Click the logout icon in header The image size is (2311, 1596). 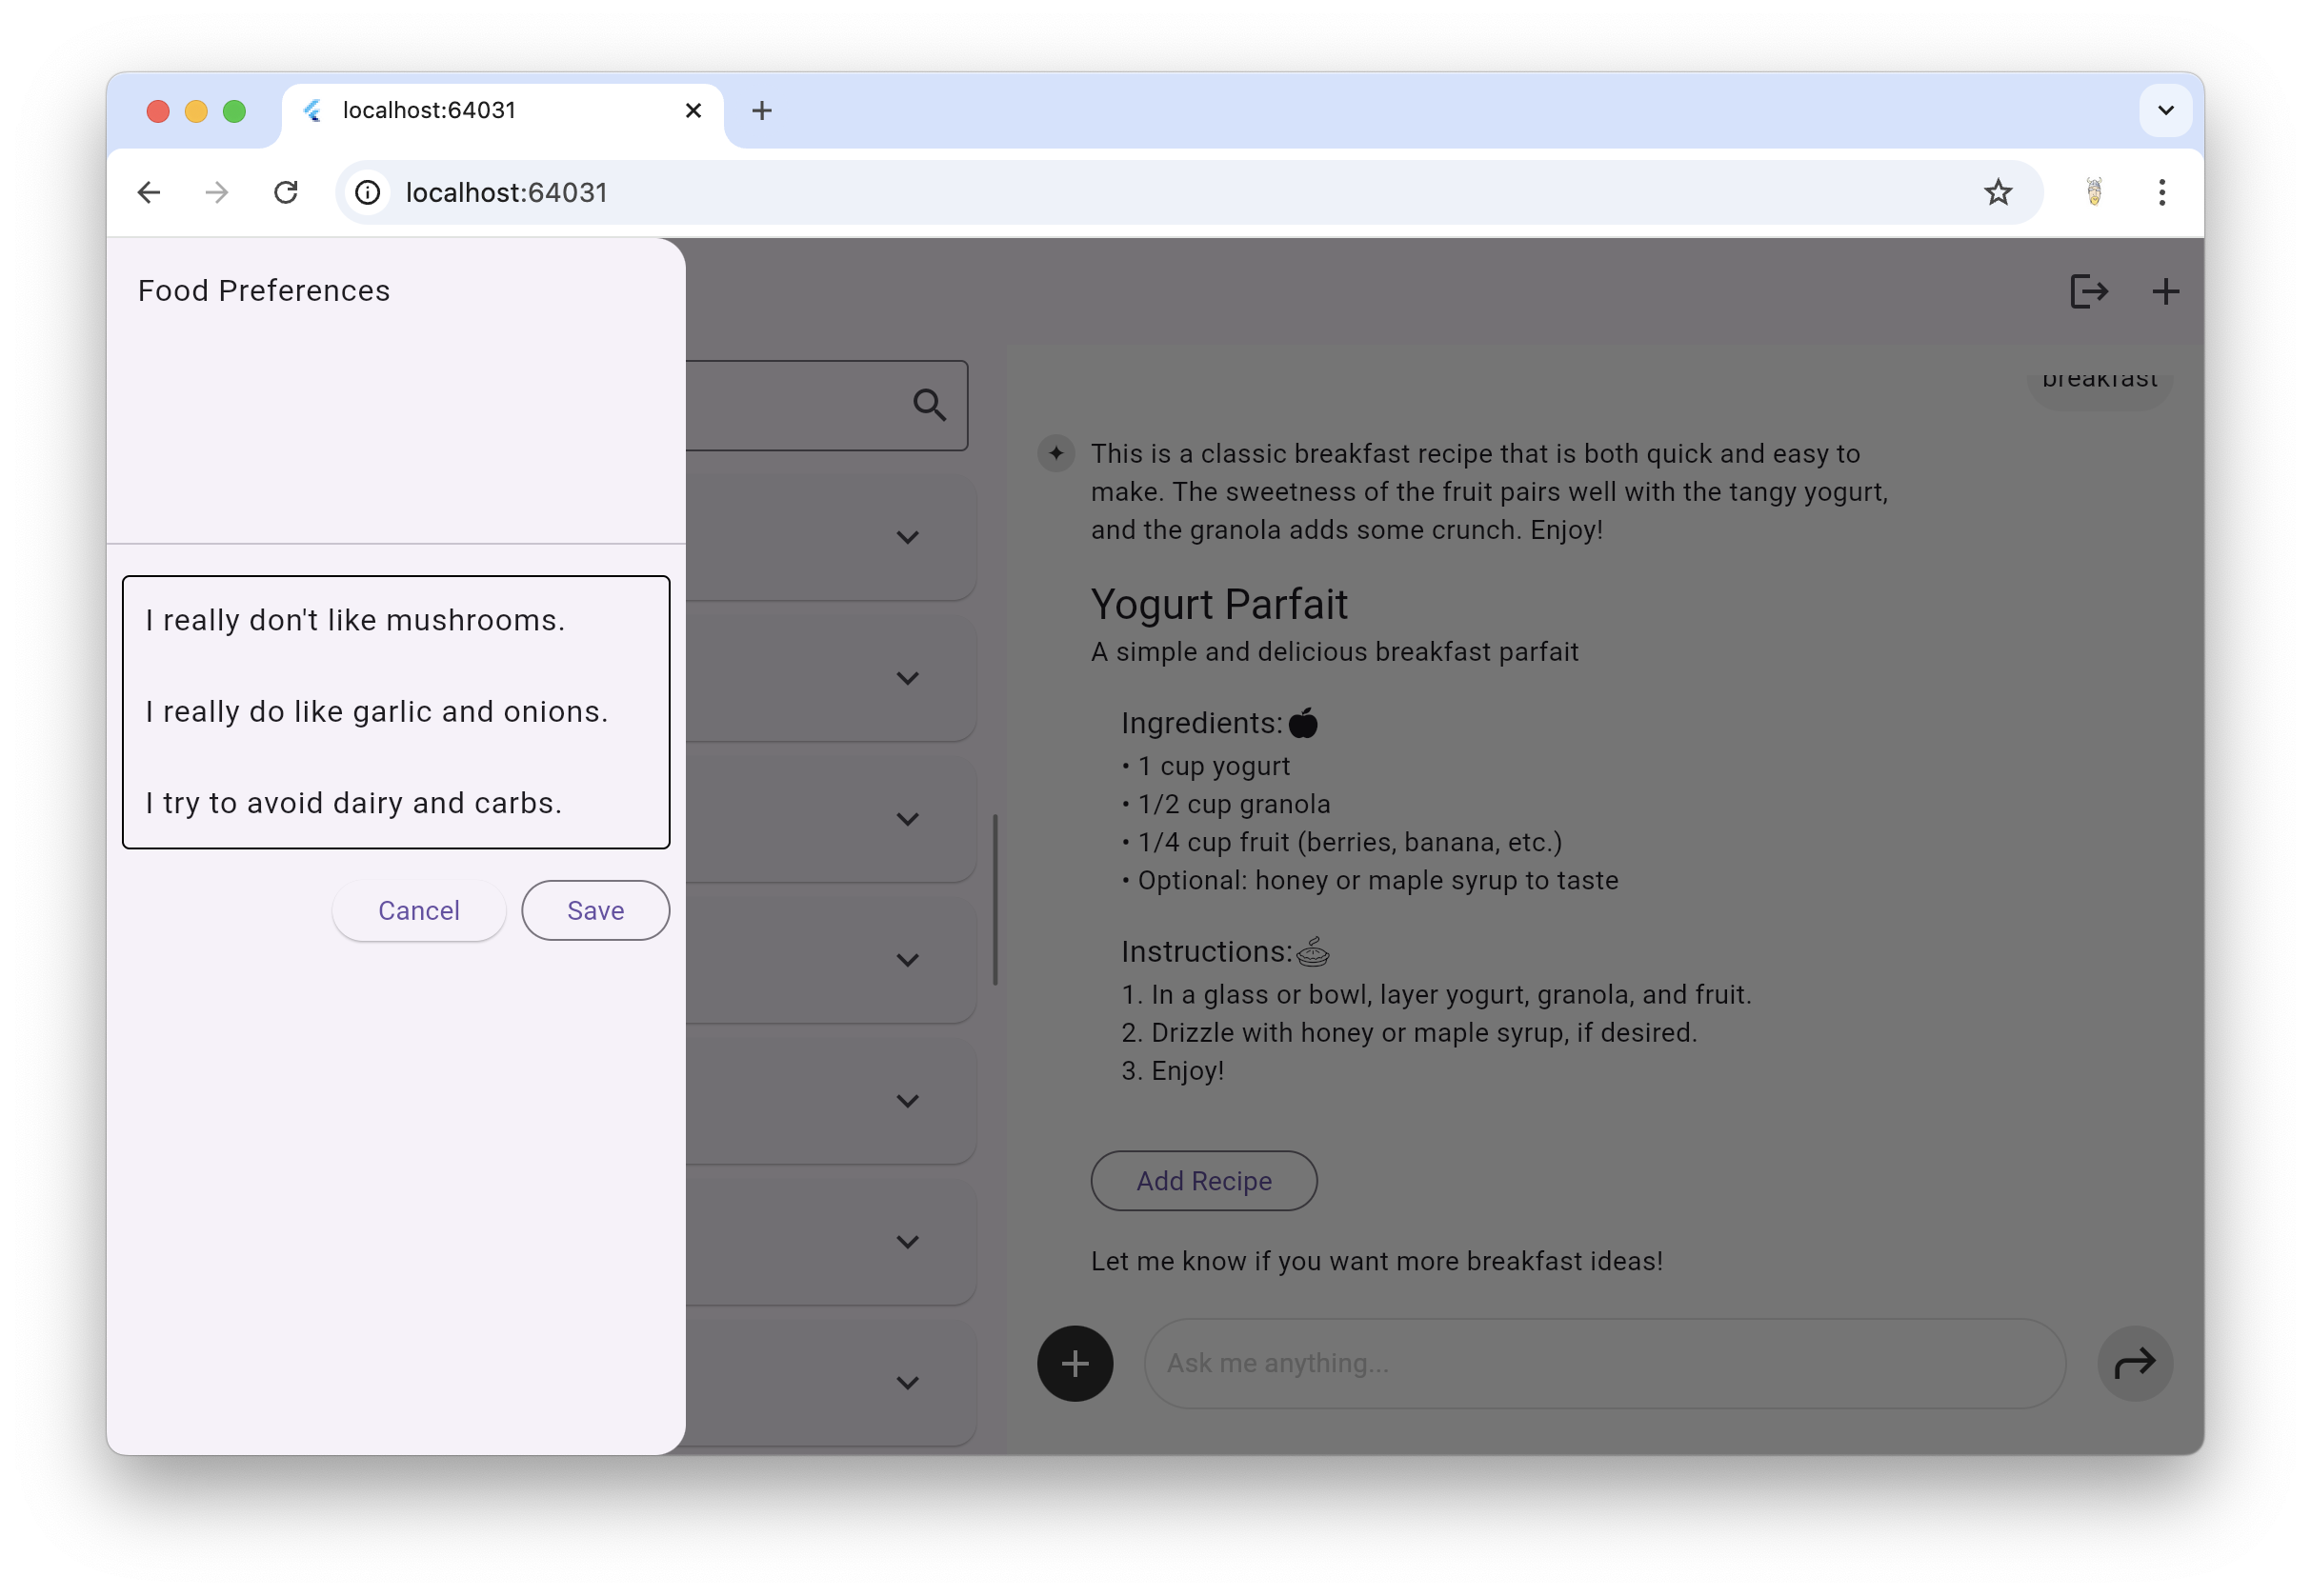tap(2089, 292)
